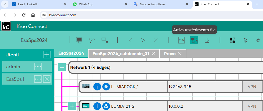
Task: Switch to the EsaSps2024_subdomain_01 tab
Action: 120,54
